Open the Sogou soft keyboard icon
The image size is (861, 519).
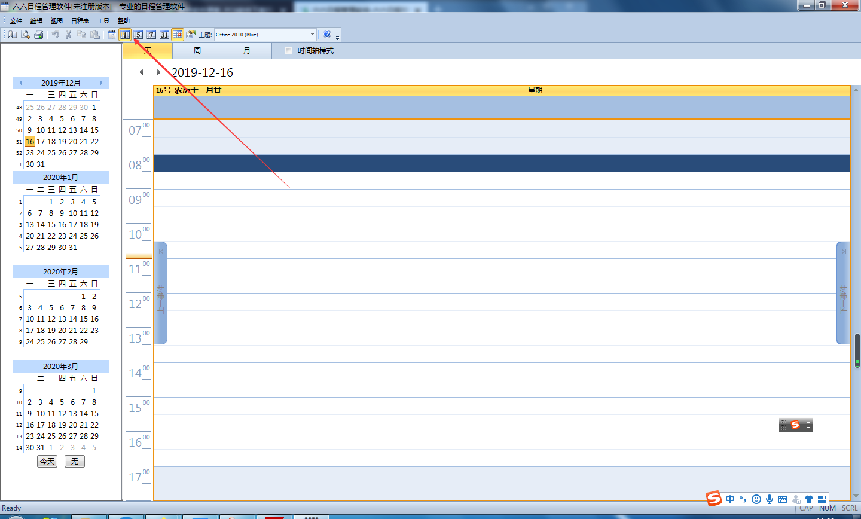783,499
